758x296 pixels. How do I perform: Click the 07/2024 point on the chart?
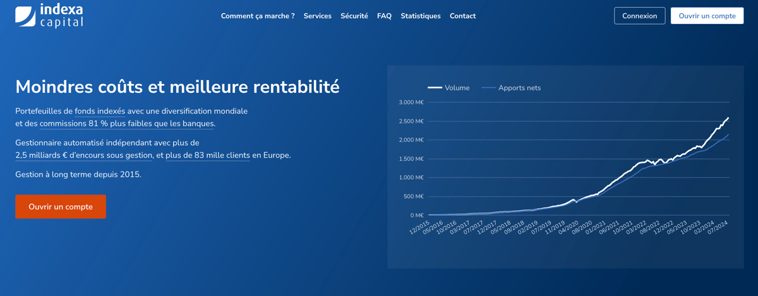pyautogui.click(x=728, y=118)
